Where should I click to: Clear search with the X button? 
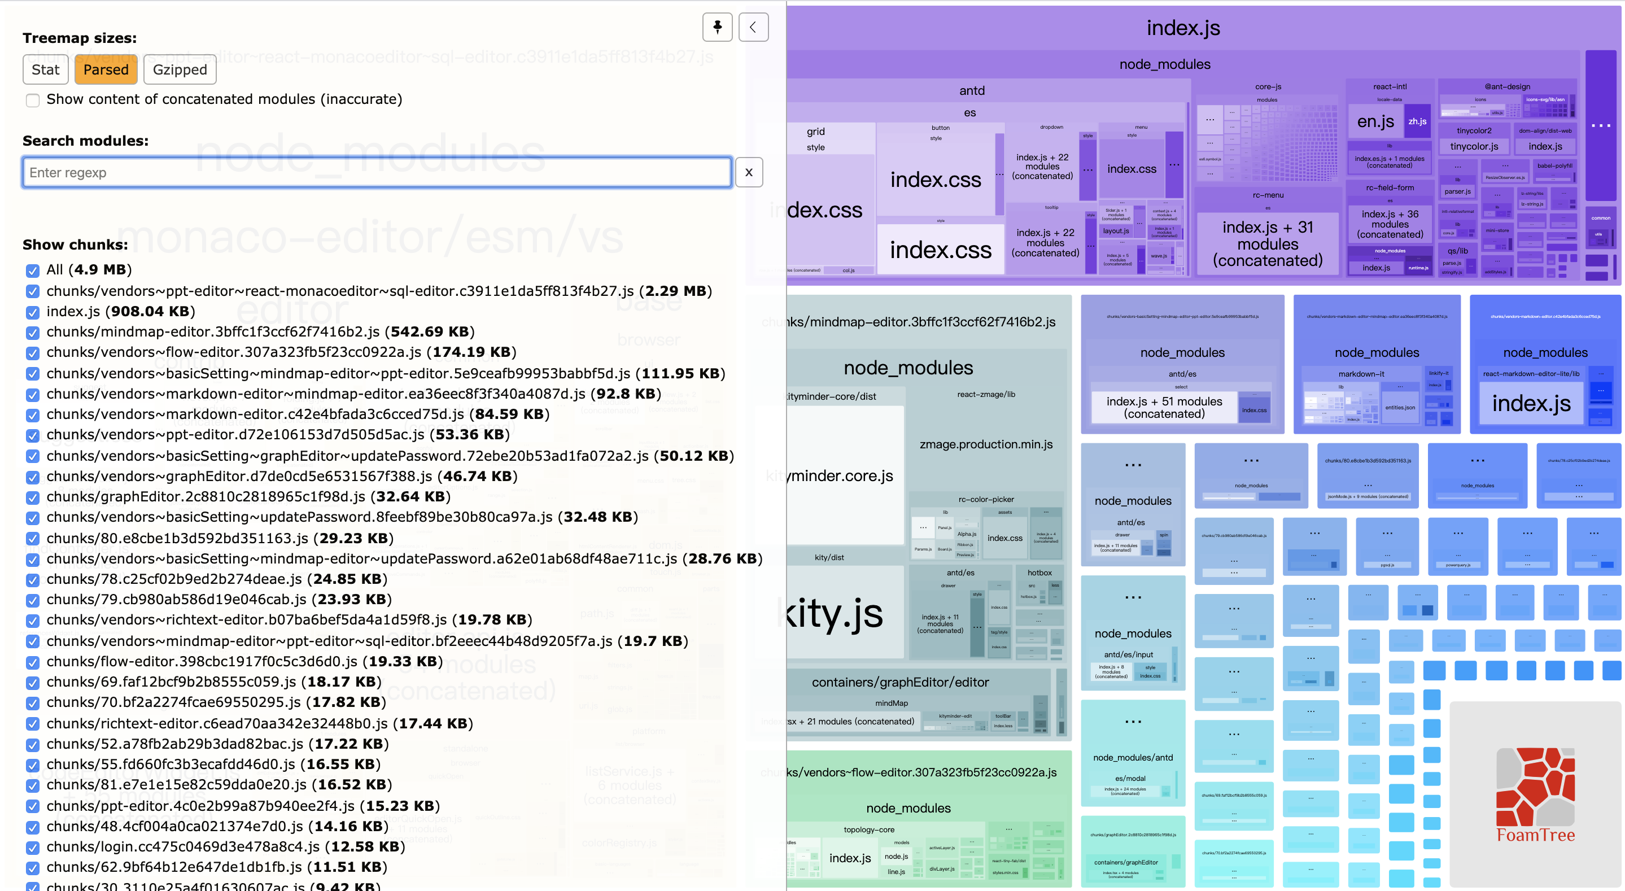pyautogui.click(x=749, y=172)
